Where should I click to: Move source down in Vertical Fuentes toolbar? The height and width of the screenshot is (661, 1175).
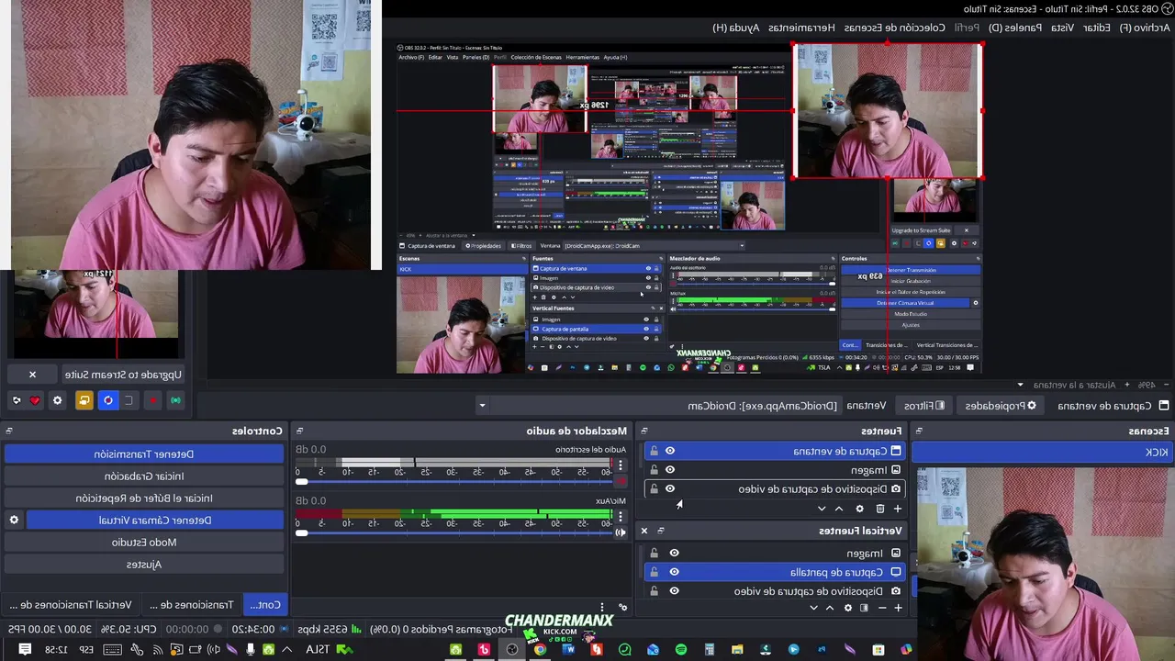(x=813, y=608)
